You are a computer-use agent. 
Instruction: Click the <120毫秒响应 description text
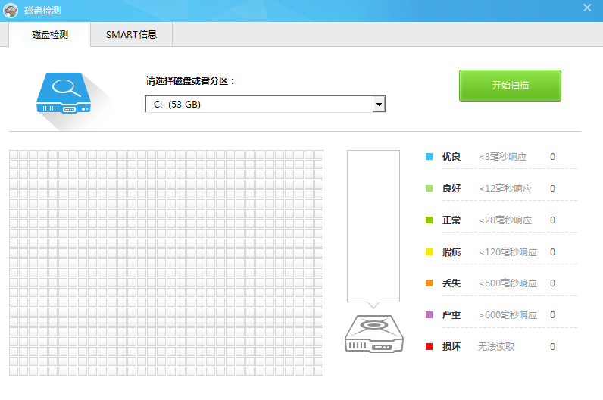(508, 252)
